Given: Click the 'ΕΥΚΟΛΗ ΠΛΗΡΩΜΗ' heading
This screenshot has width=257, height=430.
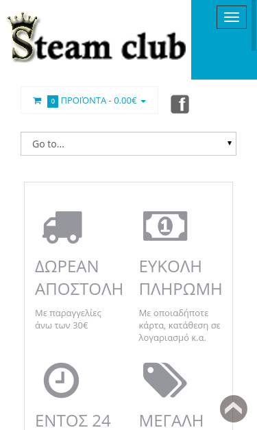Looking at the screenshot, I should [180, 278].
